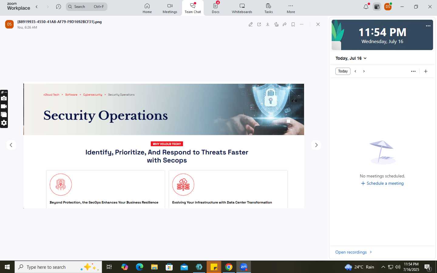
Task: Open the Tasks tab
Action: [269, 8]
